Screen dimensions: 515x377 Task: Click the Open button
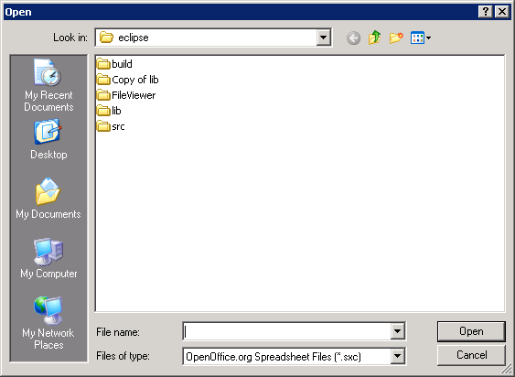click(x=471, y=331)
